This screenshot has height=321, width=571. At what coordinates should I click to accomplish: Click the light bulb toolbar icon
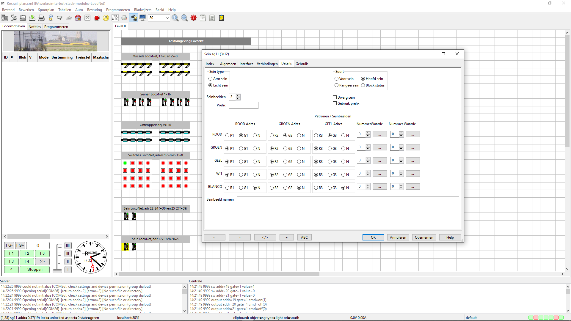point(51,18)
